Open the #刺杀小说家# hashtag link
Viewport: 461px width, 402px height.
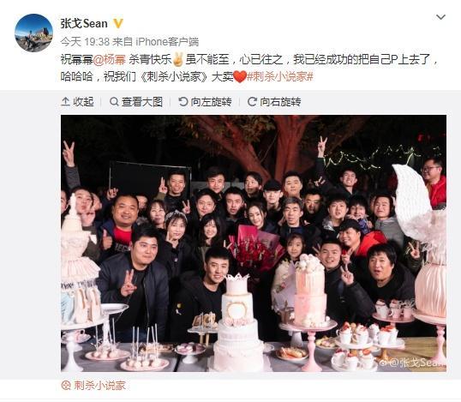coord(279,77)
